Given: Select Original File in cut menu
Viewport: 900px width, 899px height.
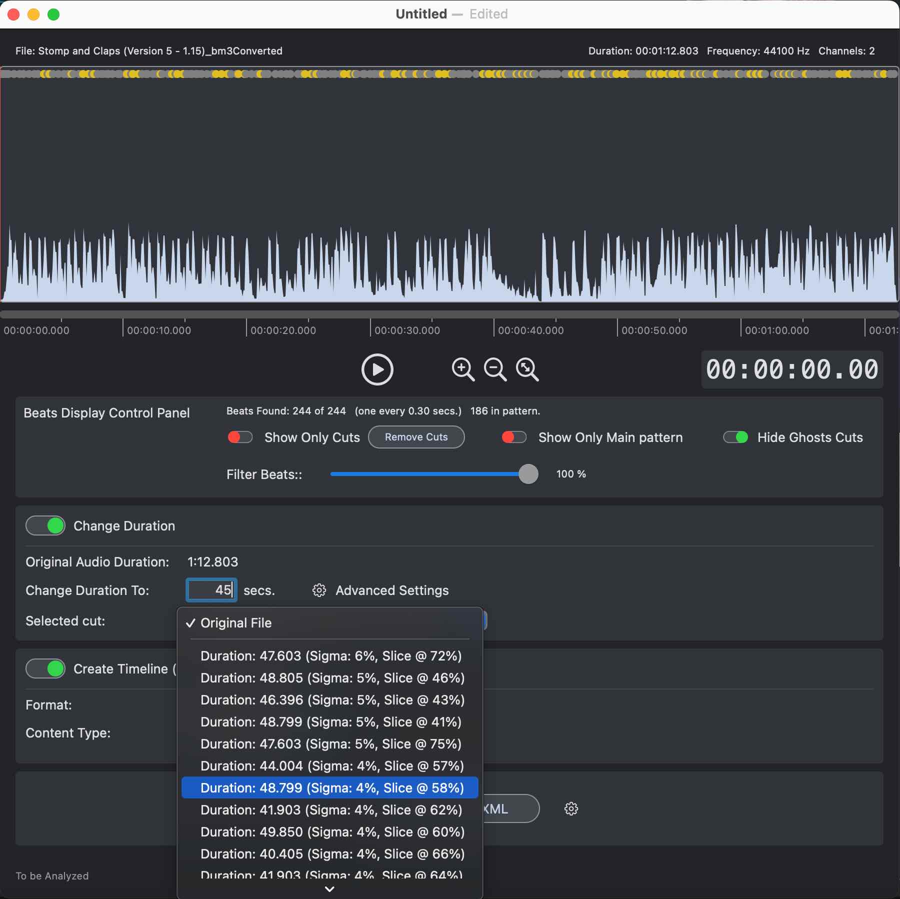Looking at the screenshot, I should (330, 623).
